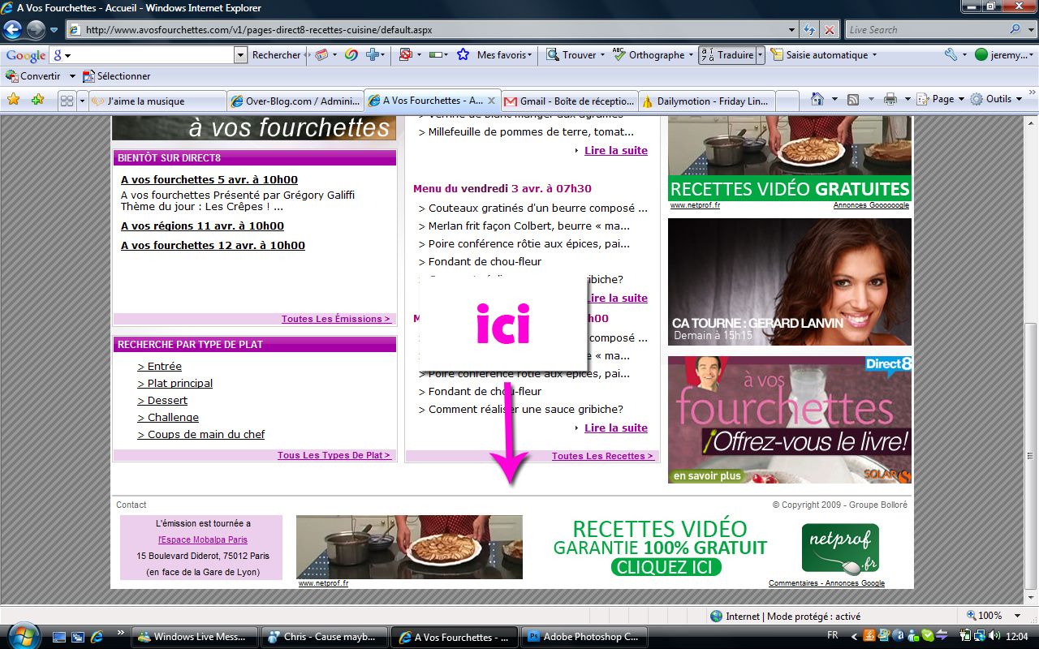Switch to Over-Blog.com Admin tab

295,101
